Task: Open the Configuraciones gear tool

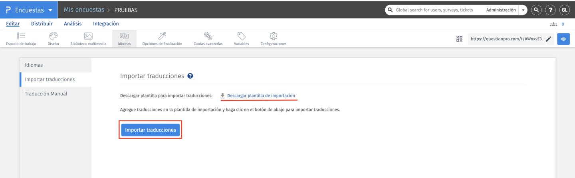Action: tap(274, 39)
